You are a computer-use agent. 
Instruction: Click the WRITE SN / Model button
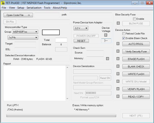coord(136,82)
